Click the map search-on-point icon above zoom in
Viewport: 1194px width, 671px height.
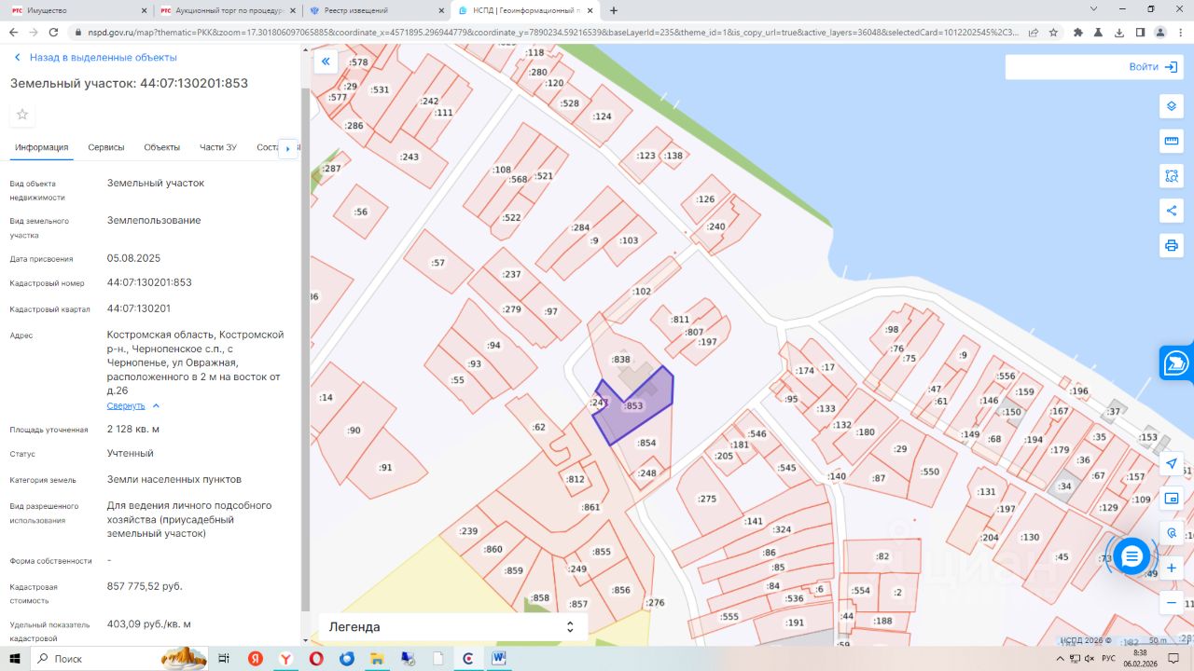click(x=1171, y=533)
